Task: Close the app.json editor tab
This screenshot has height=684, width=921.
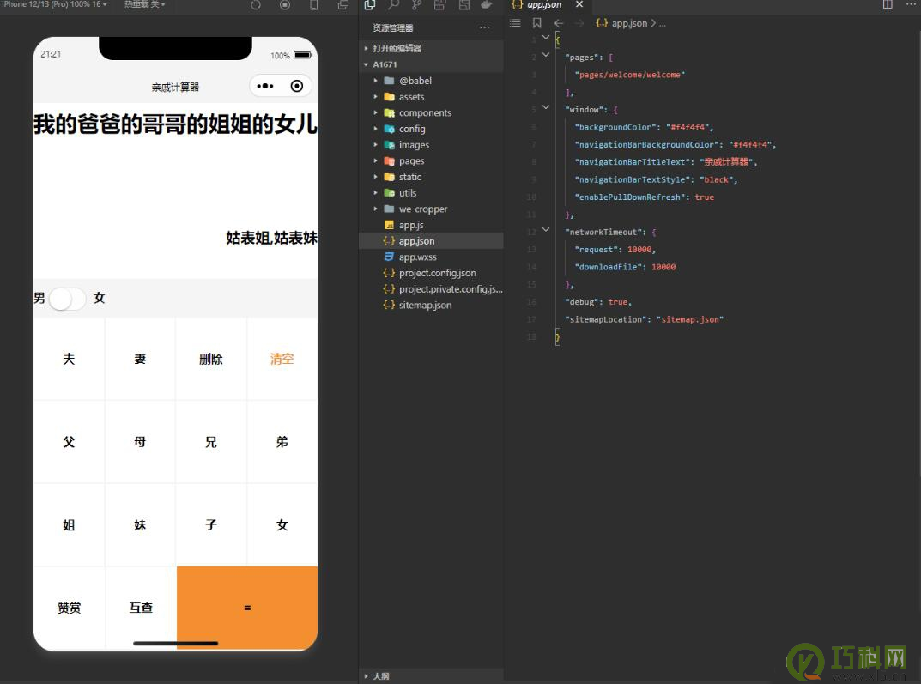Action: (x=579, y=4)
